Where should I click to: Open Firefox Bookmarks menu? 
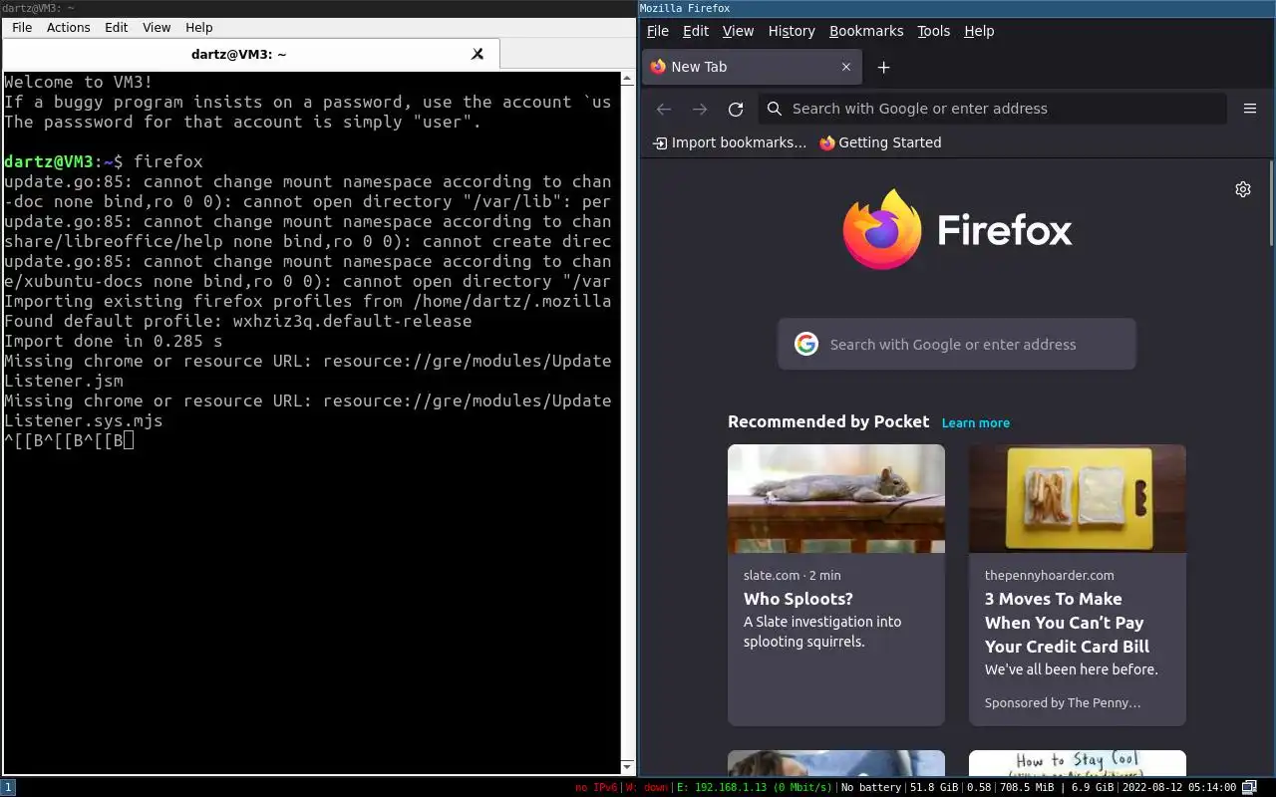[x=866, y=31]
